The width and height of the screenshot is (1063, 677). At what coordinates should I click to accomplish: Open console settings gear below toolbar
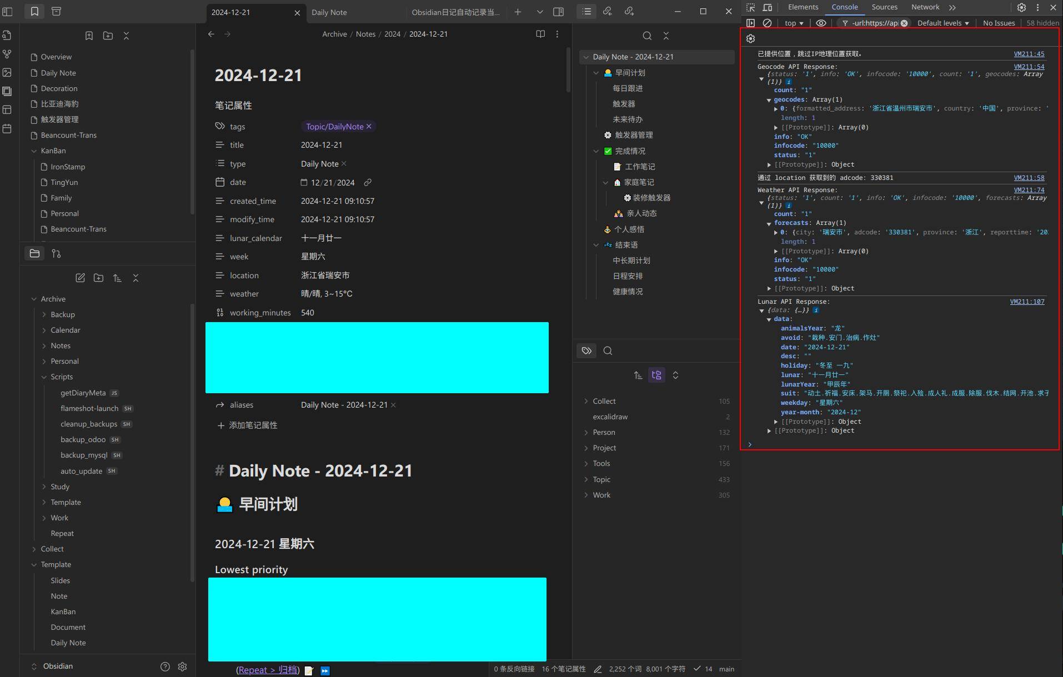[750, 38]
